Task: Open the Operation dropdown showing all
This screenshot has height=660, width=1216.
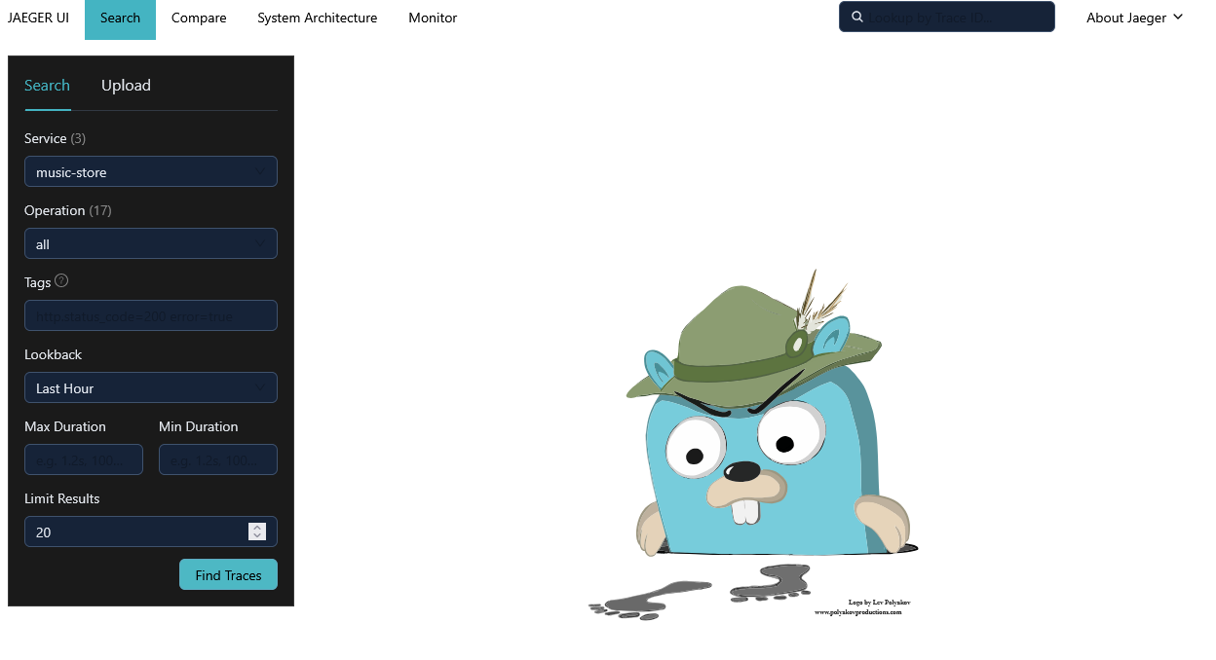Action: pos(151,243)
